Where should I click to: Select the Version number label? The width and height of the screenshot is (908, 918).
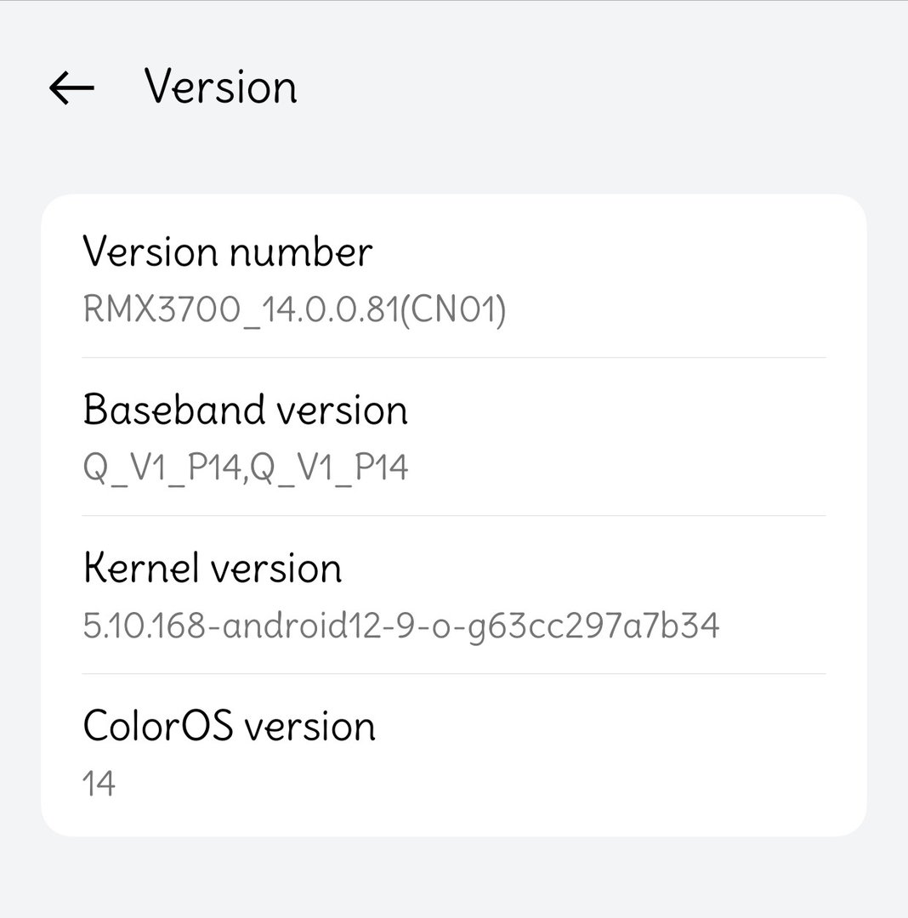[227, 252]
